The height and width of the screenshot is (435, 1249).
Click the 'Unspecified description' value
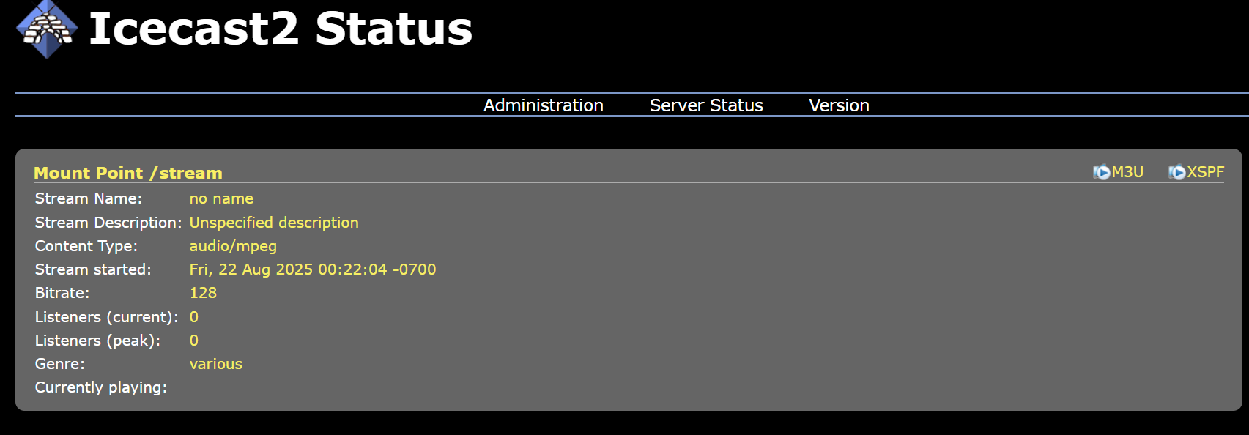[274, 223]
